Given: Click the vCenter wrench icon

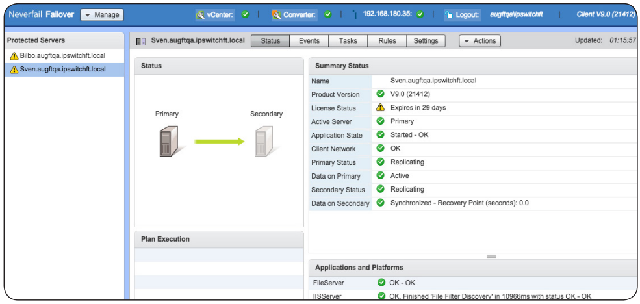Looking at the screenshot, I should pyautogui.click(x=200, y=15).
